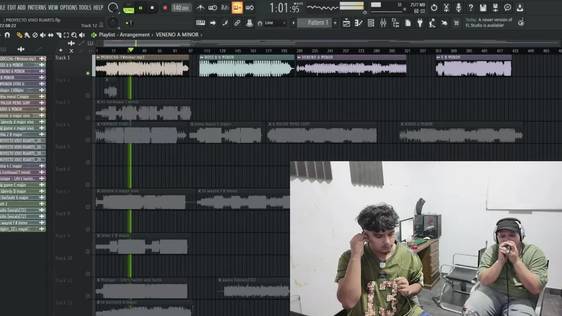562x316 pixels.
Task: Click the time display showing 1:01:95
Action: (x=284, y=8)
